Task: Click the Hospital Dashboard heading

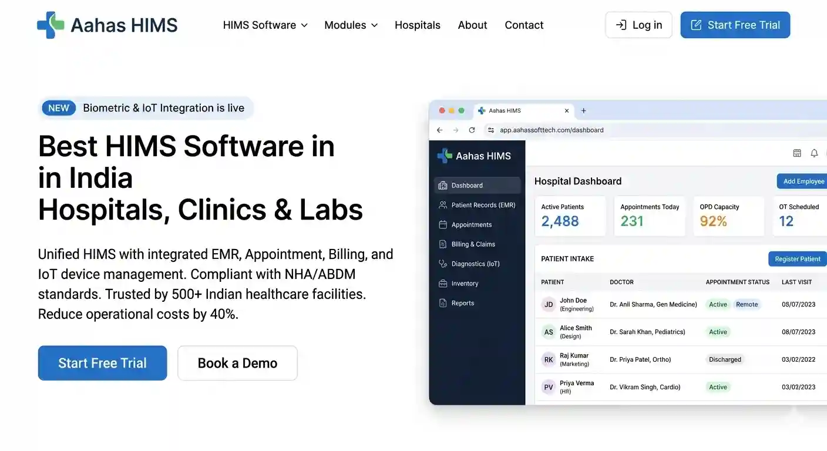Action: click(x=578, y=181)
